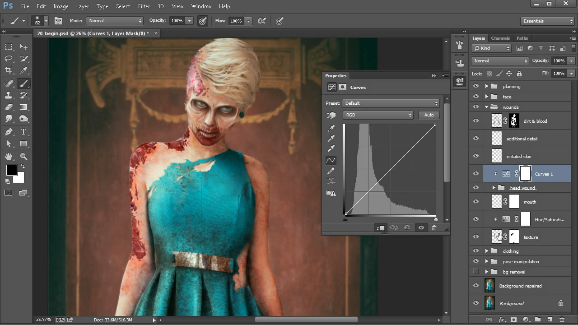Open the Curves Preset dropdown
The image size is (578, 325).
click(391, 103)
